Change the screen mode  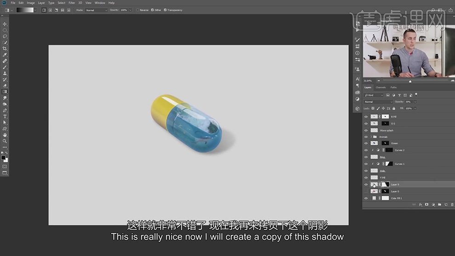pyautogui.click(x=5, y=173)
